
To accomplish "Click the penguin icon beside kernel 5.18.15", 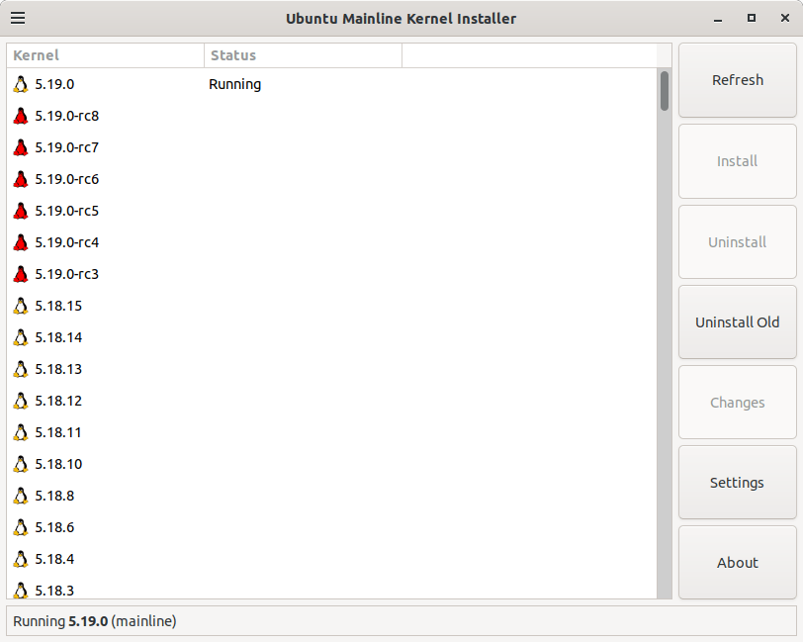I will click(20, 306).
